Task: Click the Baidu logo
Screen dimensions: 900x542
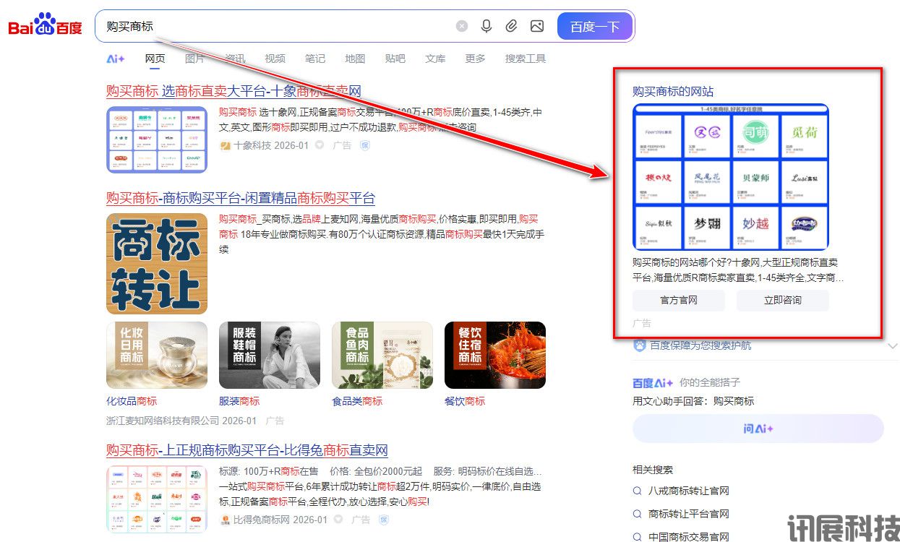Action: pyautogui.click(x=45, y=27)
